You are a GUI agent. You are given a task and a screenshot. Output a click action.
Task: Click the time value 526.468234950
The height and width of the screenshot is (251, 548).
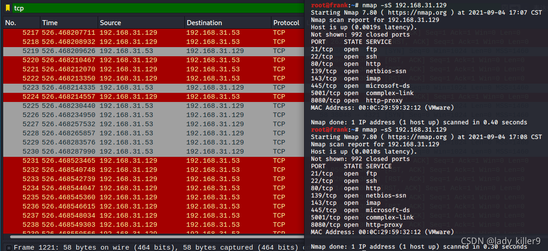tap(69, 115)
